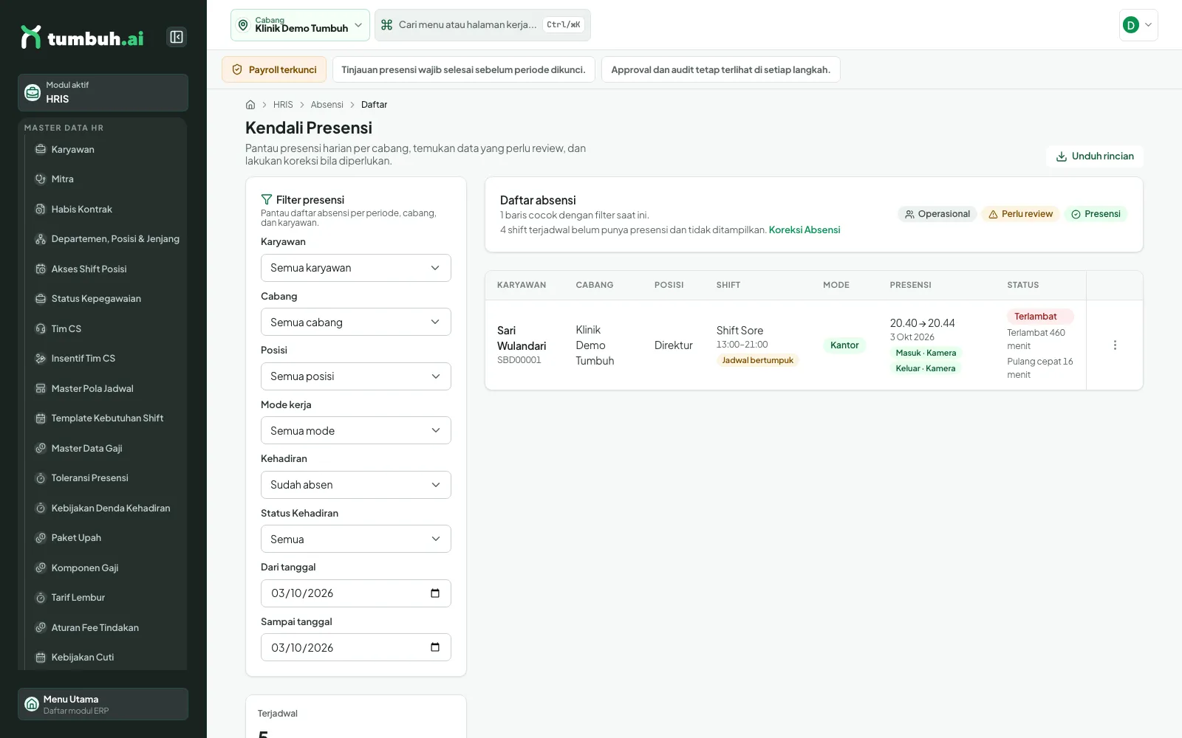1182x738 pixels.
Task: Click the Aturan Fee Tindakan icon
Action: (41, 627)
